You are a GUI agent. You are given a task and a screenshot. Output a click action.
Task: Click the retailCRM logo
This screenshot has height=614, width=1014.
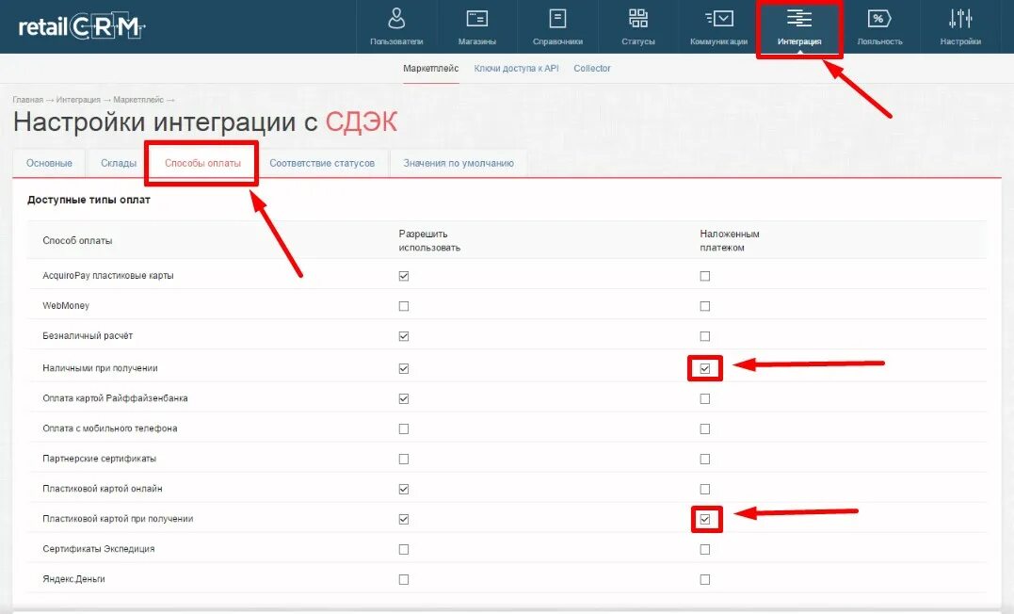[82, 26]
